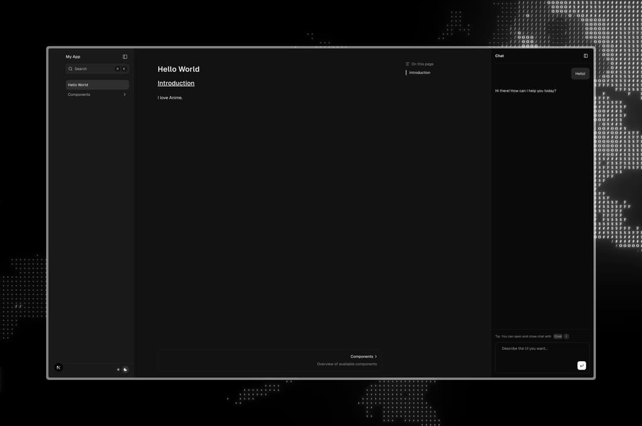Click the assistant reply 'Hi there!' message

(x=525, y=91)
